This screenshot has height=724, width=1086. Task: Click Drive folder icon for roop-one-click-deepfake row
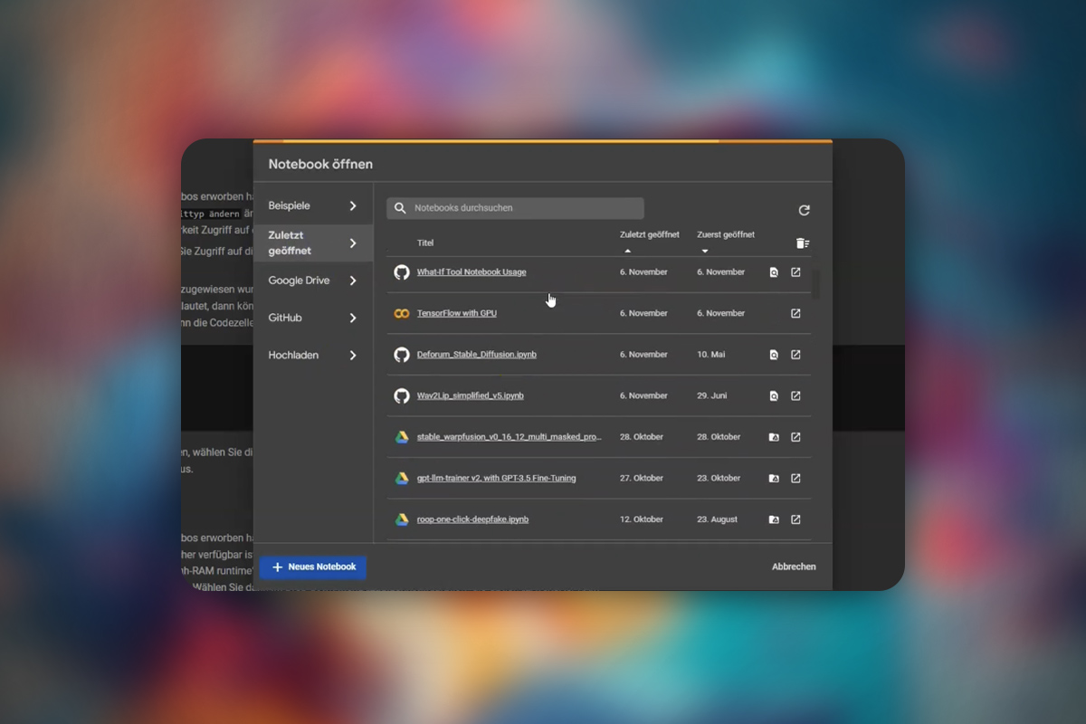(774, 519)
